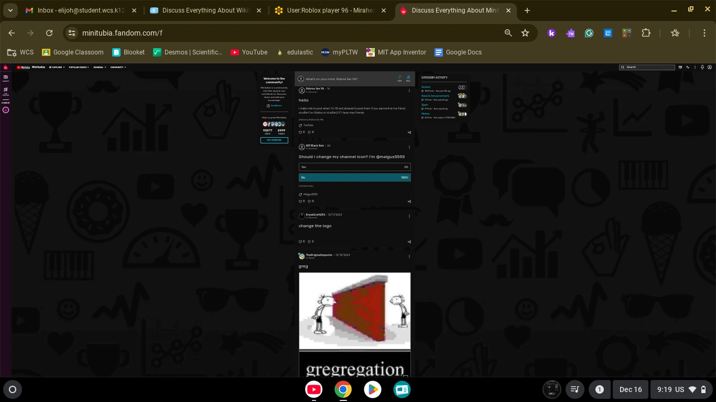The image size is (716, 402).
Task: Open the Memes category link
Action: pyautogui.click(x=425, y=114)
